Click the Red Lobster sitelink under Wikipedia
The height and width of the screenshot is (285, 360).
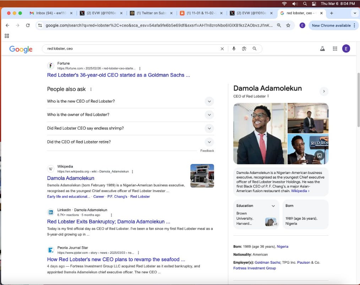click(140, 197)
